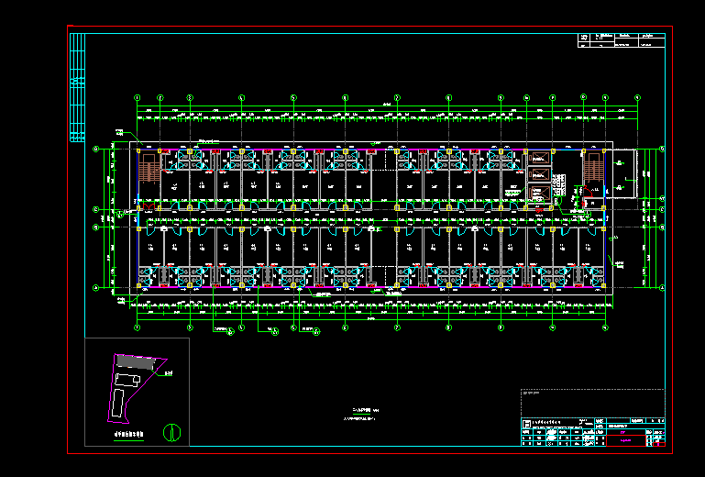The height and width of the screenshot is (477, 705).
Task: Select the topmost elevator shaft box
Action: point(539,159)
